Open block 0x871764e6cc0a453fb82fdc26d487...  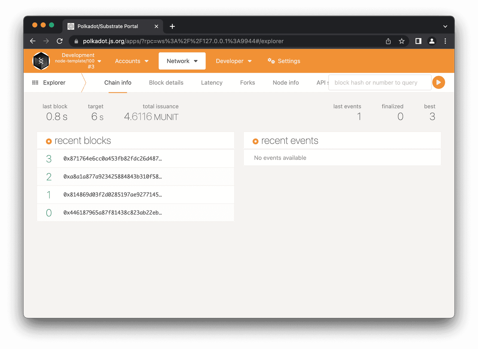112,159
